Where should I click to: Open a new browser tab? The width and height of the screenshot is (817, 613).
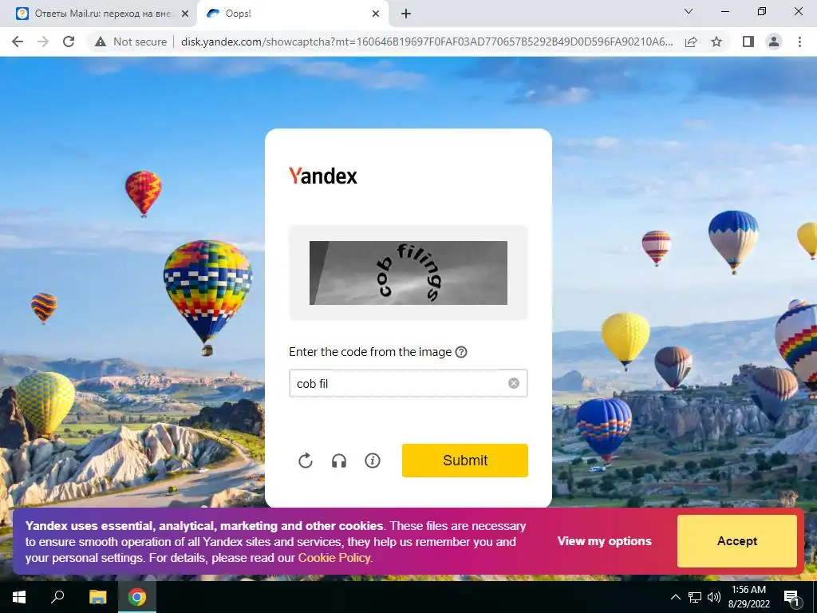point(406,14)
